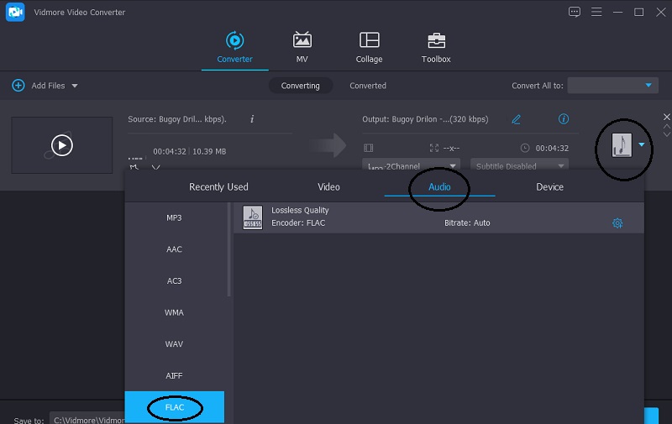Choose the FLAC format entry
Viewport: 672px width, 424px height.
coord(174,407)
